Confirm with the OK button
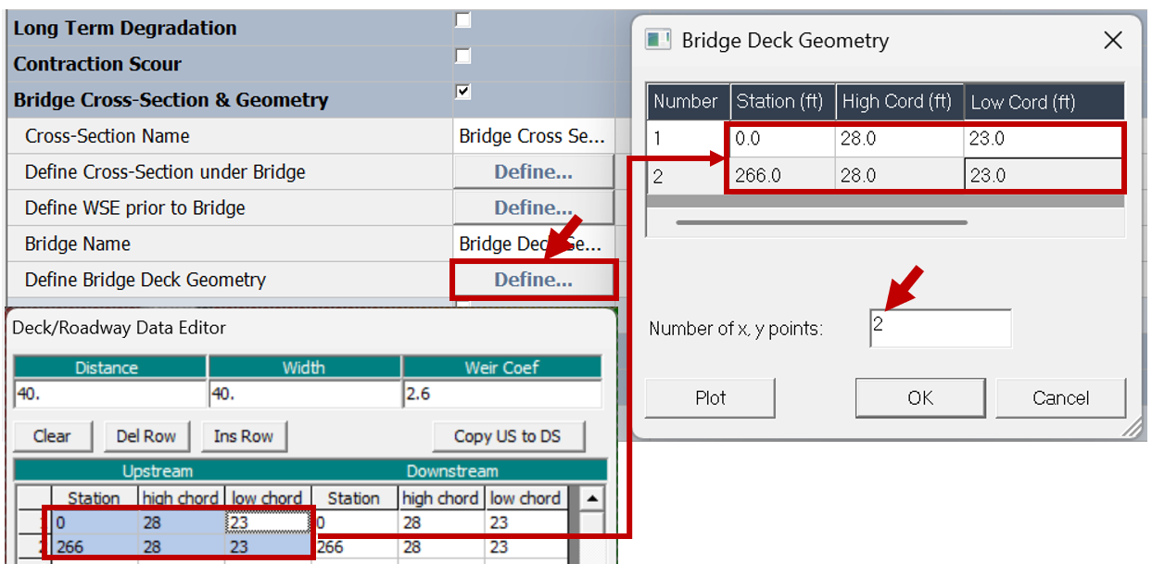Viewport: 1152px width, 564px height. click(x=920, y=398)
